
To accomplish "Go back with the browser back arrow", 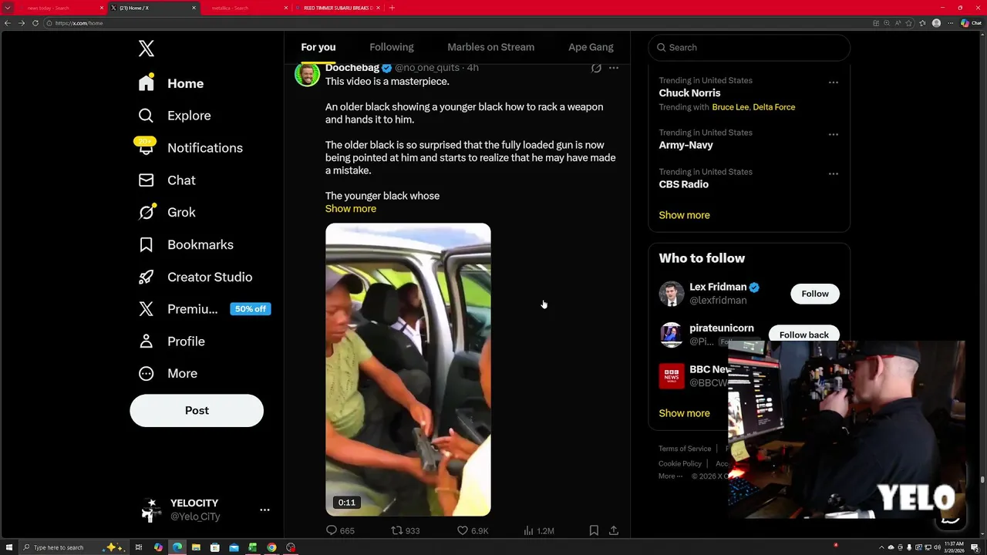I will pyautogui.click(x=8, y=23).
